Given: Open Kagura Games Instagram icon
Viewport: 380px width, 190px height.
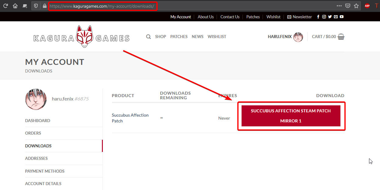Looking at the screenshot, I should click(324, 17).
